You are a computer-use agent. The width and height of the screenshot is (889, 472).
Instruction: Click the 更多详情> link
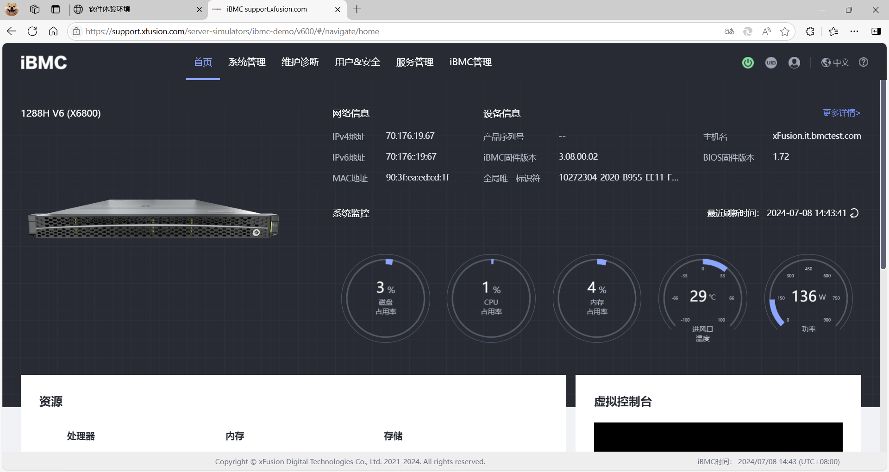(841, 113)
